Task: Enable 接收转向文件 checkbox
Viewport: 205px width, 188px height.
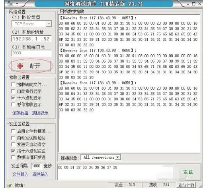Action: pos(13,84)
